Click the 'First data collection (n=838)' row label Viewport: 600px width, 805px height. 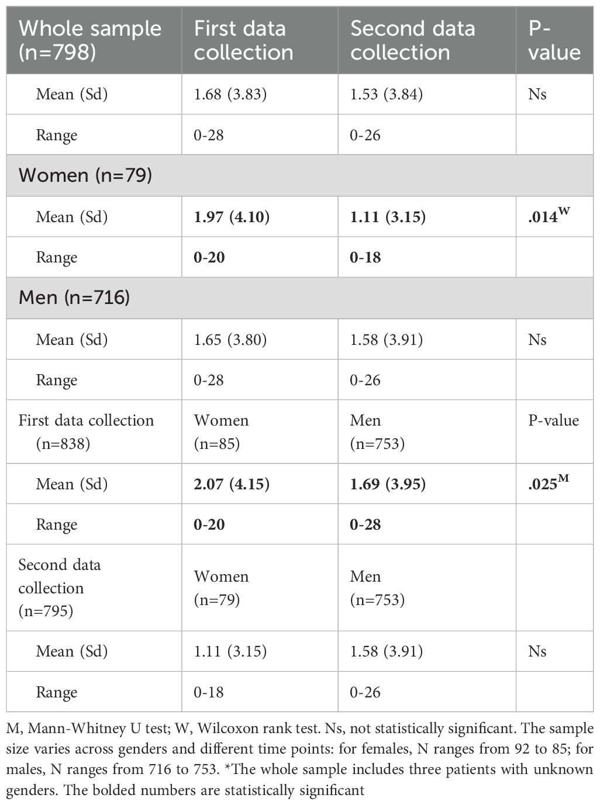(86, 431)
